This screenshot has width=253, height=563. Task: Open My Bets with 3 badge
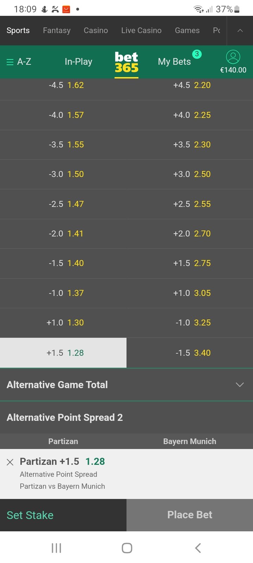coord(175,62)
